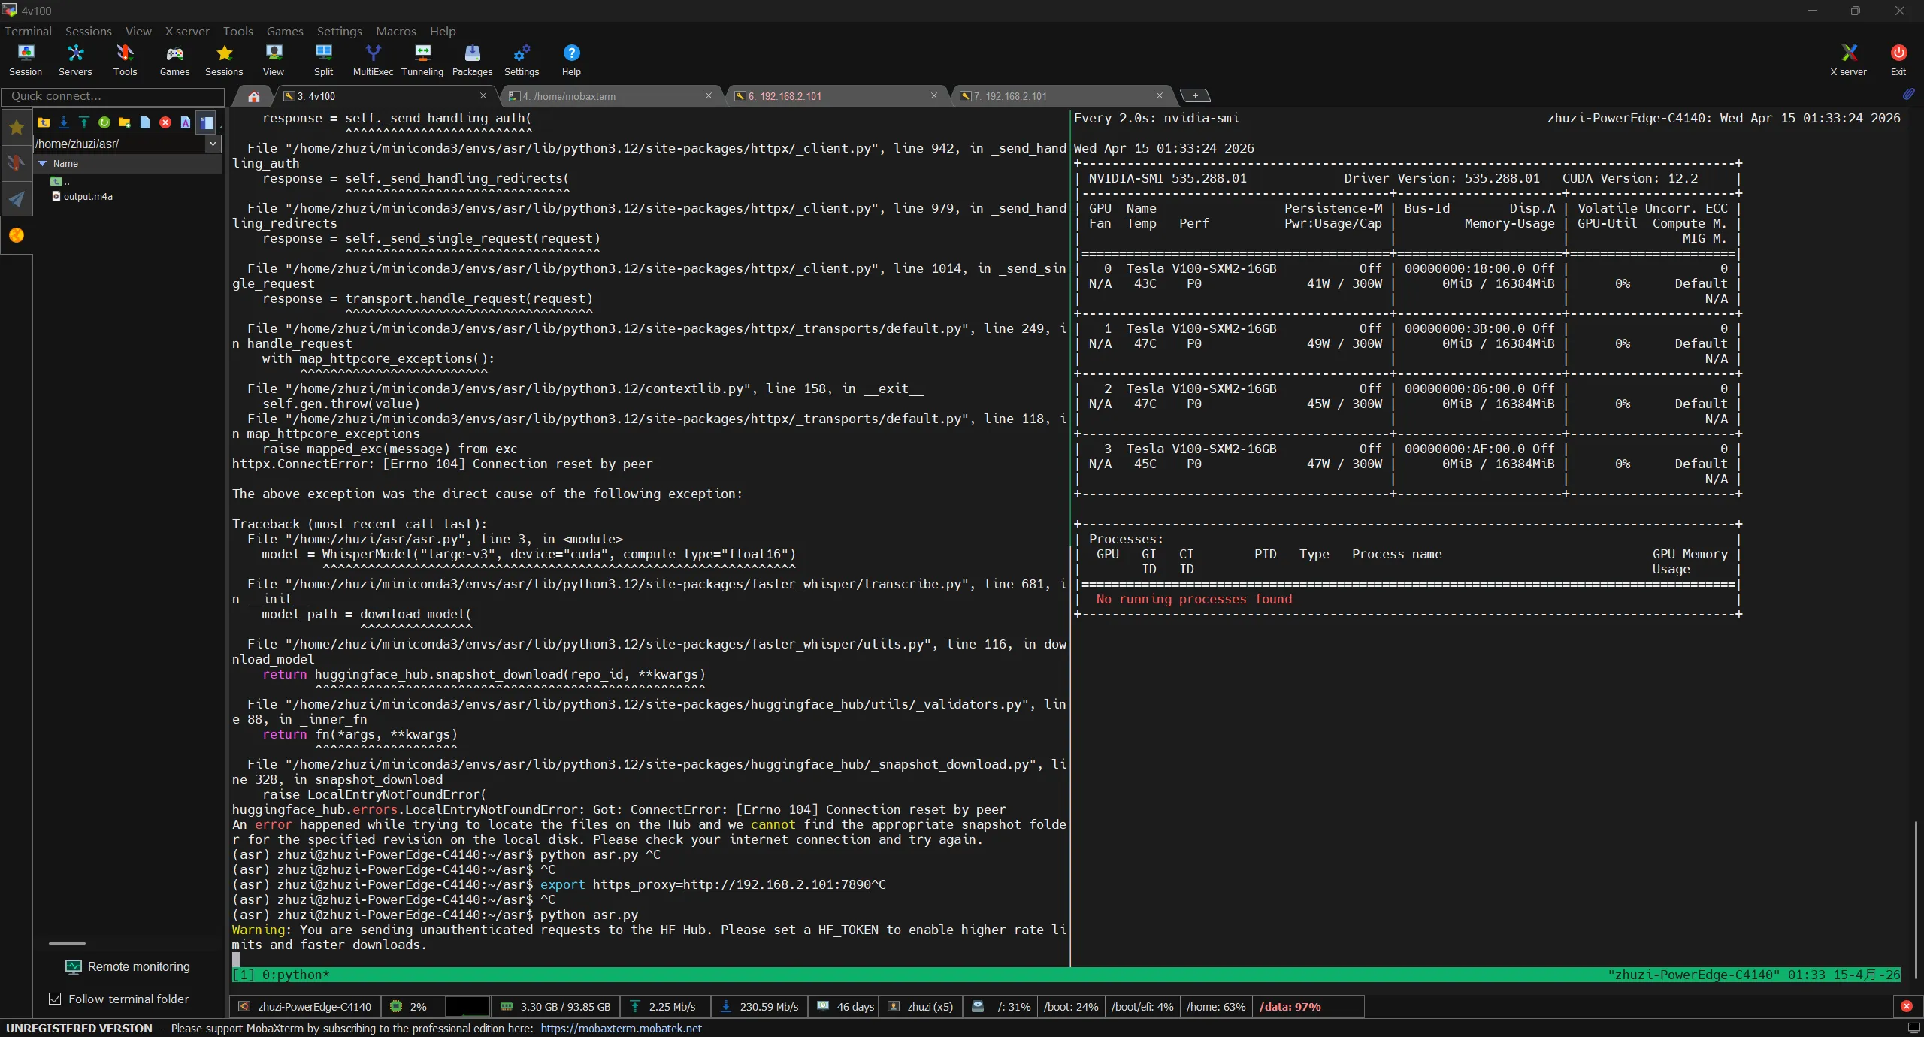The height and width of the screenshot is (1037, 1924).
Task: Toggle the hidden files view button in SFTP toolbar
Action: (x=206, y=122)
